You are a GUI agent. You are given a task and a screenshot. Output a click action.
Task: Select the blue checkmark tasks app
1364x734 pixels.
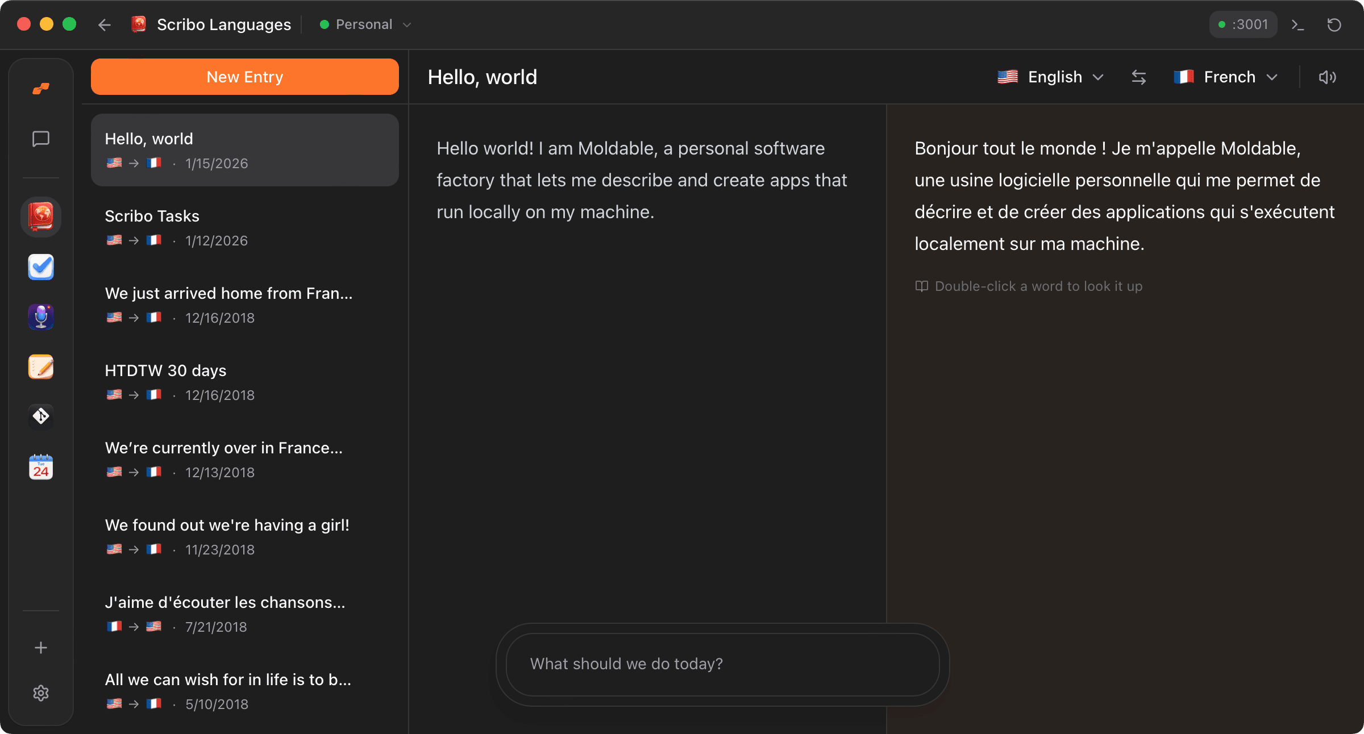point(40,266)
